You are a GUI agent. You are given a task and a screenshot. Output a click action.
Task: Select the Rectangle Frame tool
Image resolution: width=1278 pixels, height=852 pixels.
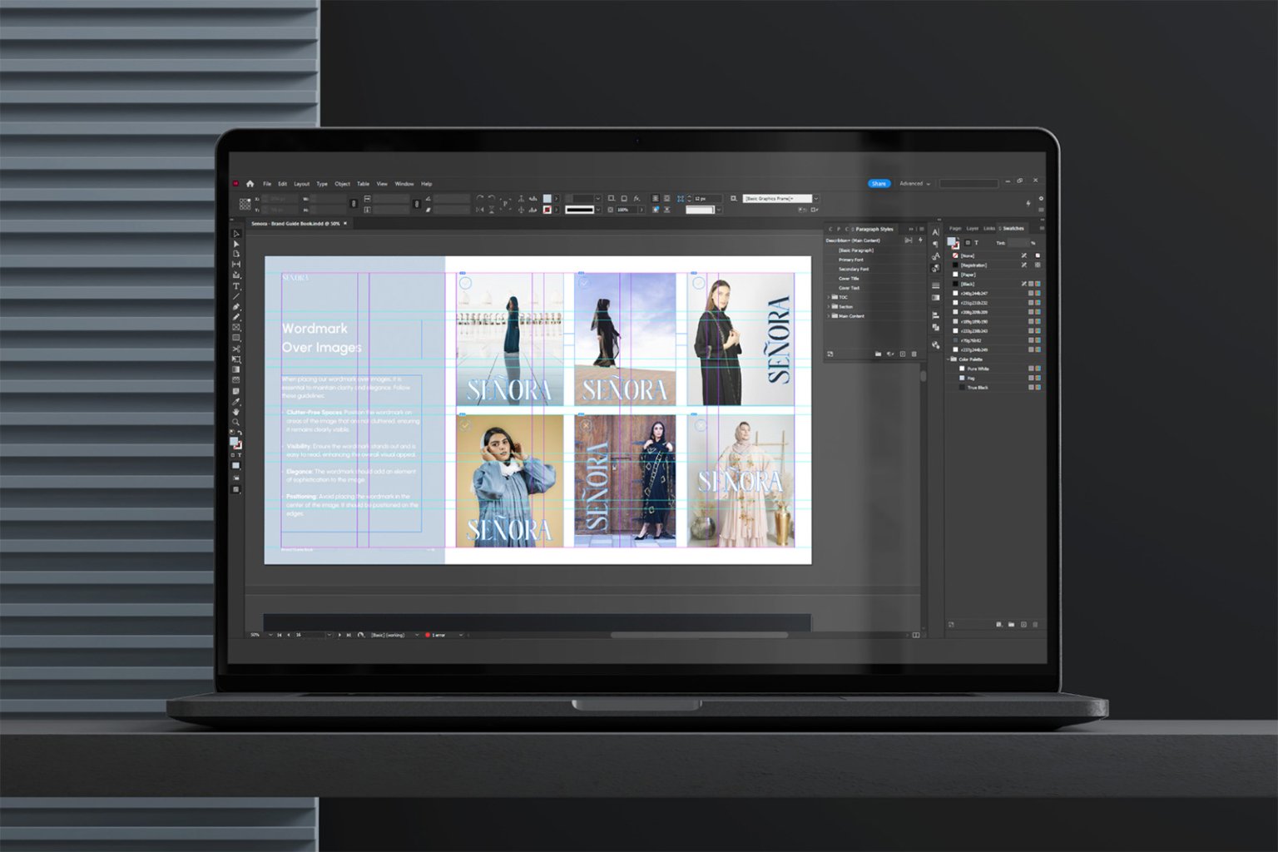235,326
